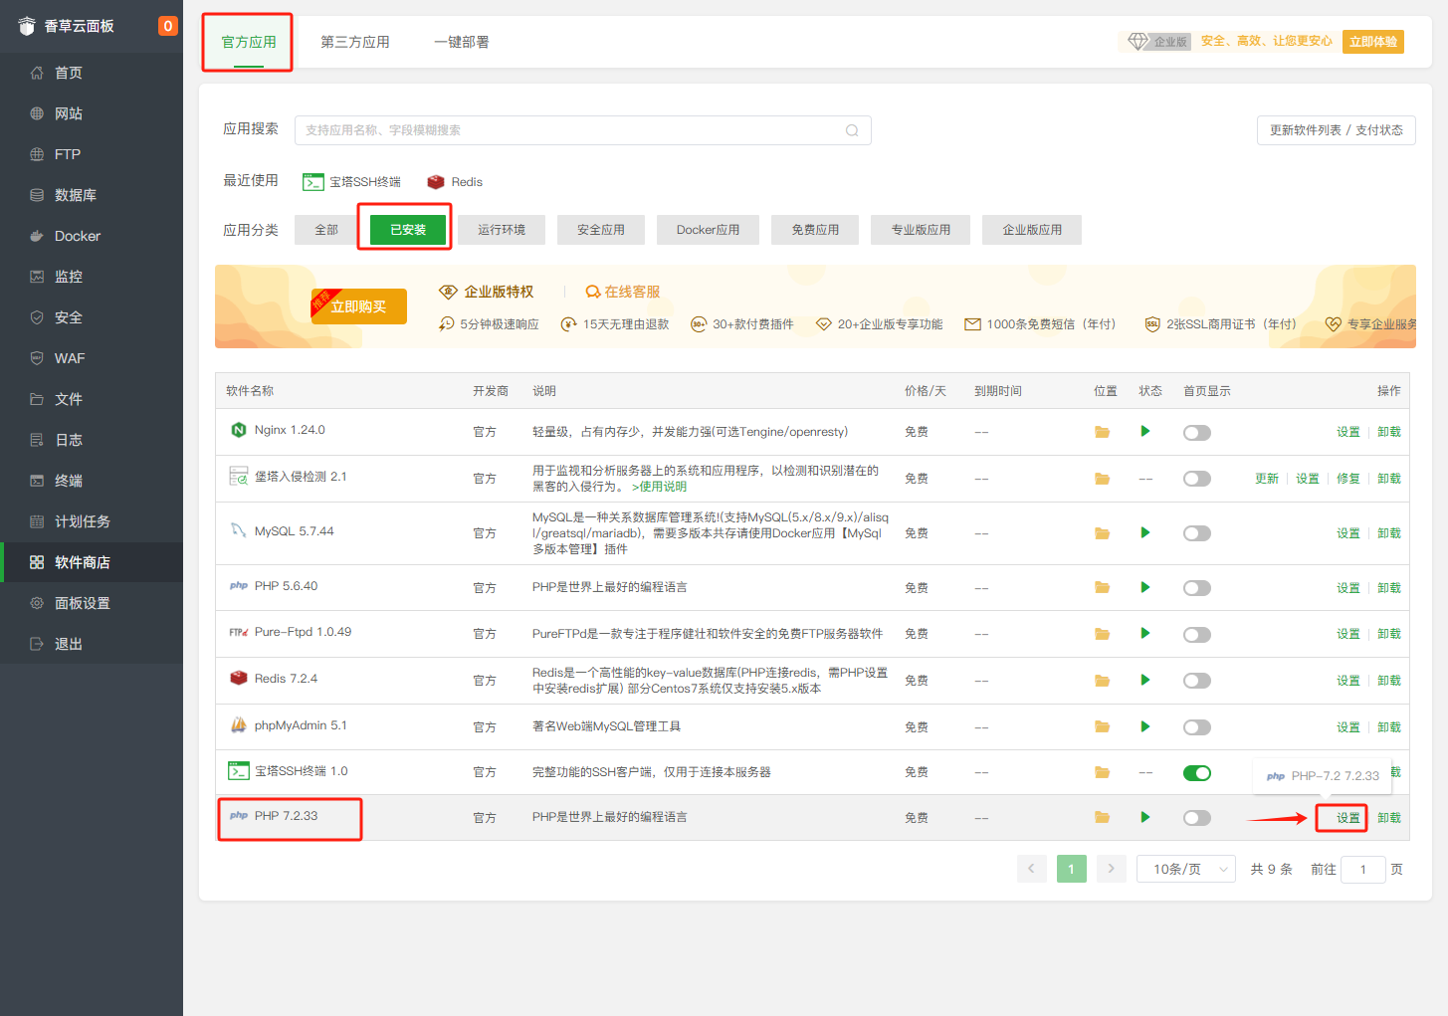The image size is (1448, 1016).
Task: Click the search magnifier icon
Action: pyautogui.click(x=852, y=130)
